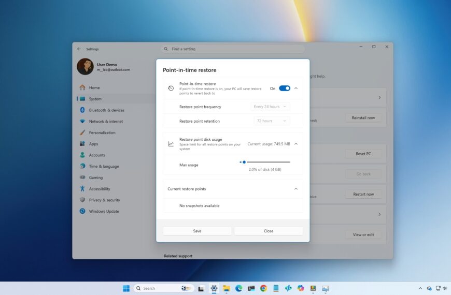
Task: Show hidden icons in system tray
Action: pyautogui.click(x=420, y=288)
